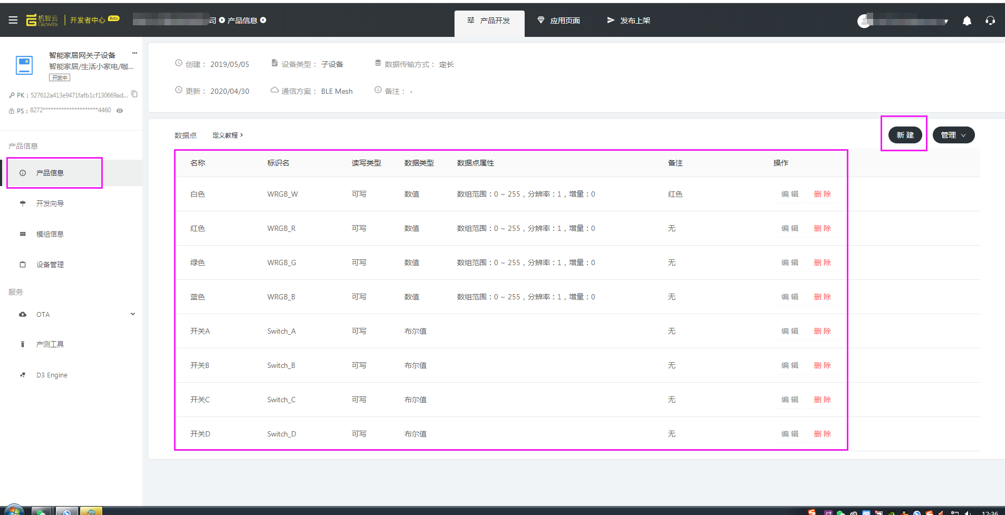Open the hamburger menu in the top bar
The image size is (1005, 515).
13,20
